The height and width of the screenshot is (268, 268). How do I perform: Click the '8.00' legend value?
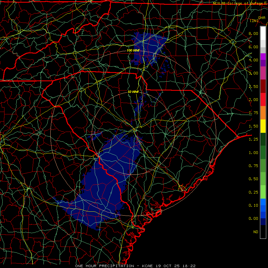(x=253, y=33)
